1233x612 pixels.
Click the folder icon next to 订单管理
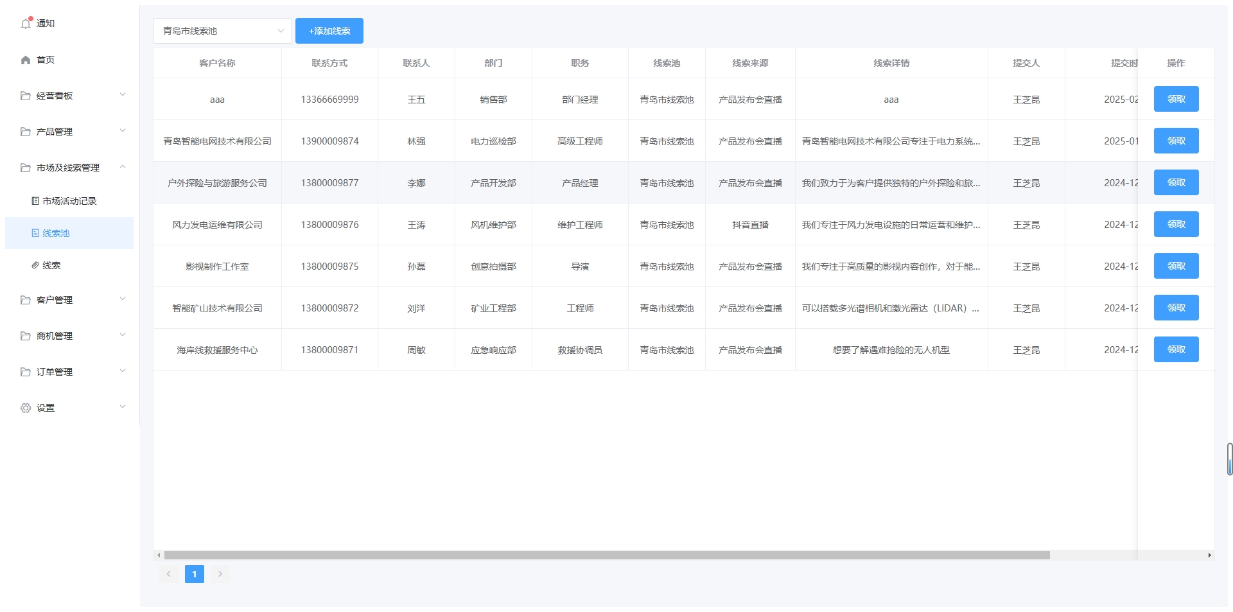(26, 372)
